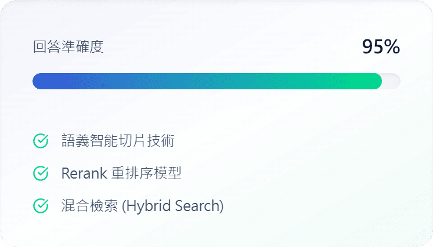
Task: Click the gray unfilled end of the progress bar
Action: tap(392, 81)
